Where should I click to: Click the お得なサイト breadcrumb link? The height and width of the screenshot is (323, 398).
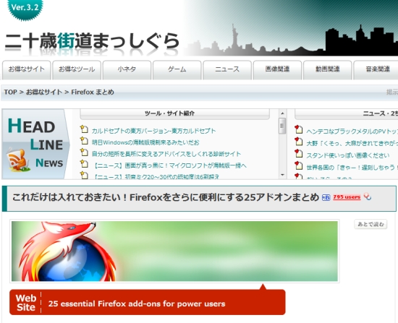click(44, 92)
